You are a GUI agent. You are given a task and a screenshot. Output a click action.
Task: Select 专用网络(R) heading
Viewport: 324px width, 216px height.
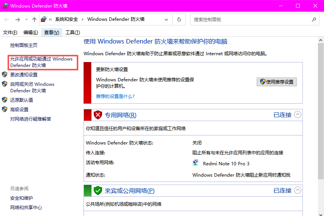pos(121,115)
